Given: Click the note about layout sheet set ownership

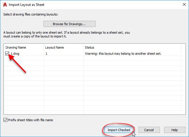Looking at the screenshot, I should (x=66, y=35).
